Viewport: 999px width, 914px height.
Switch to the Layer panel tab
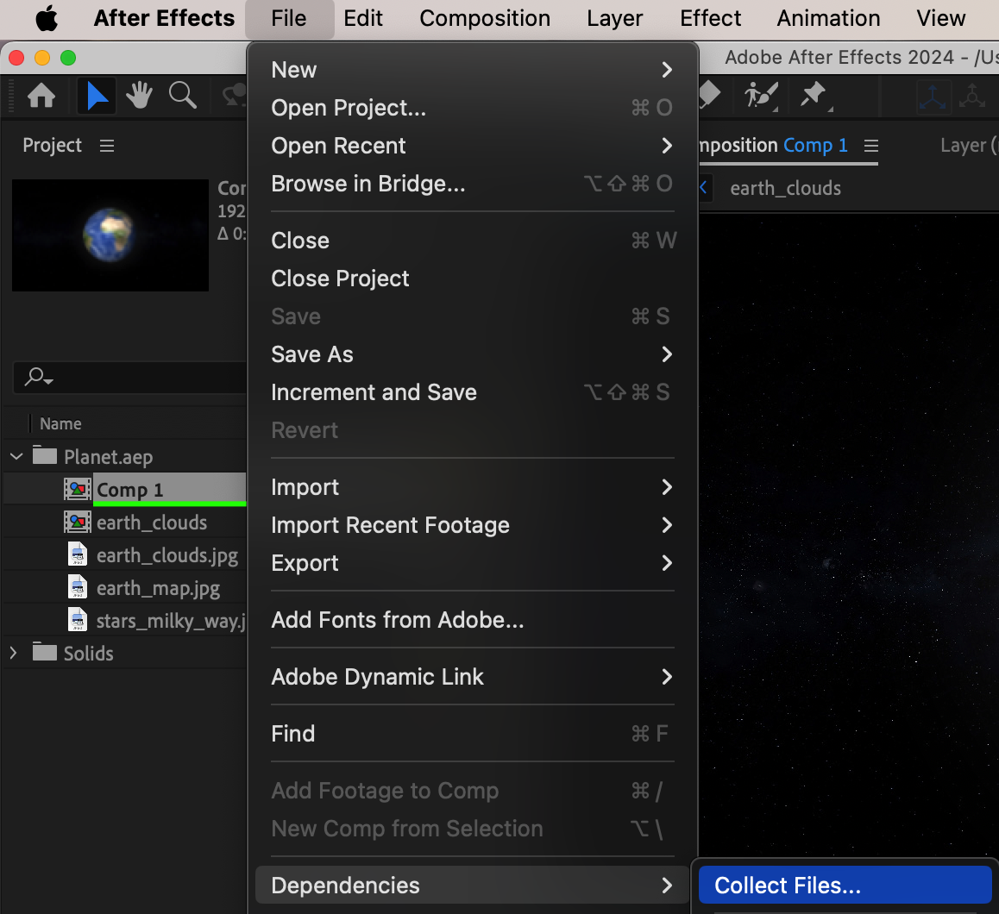969,146
